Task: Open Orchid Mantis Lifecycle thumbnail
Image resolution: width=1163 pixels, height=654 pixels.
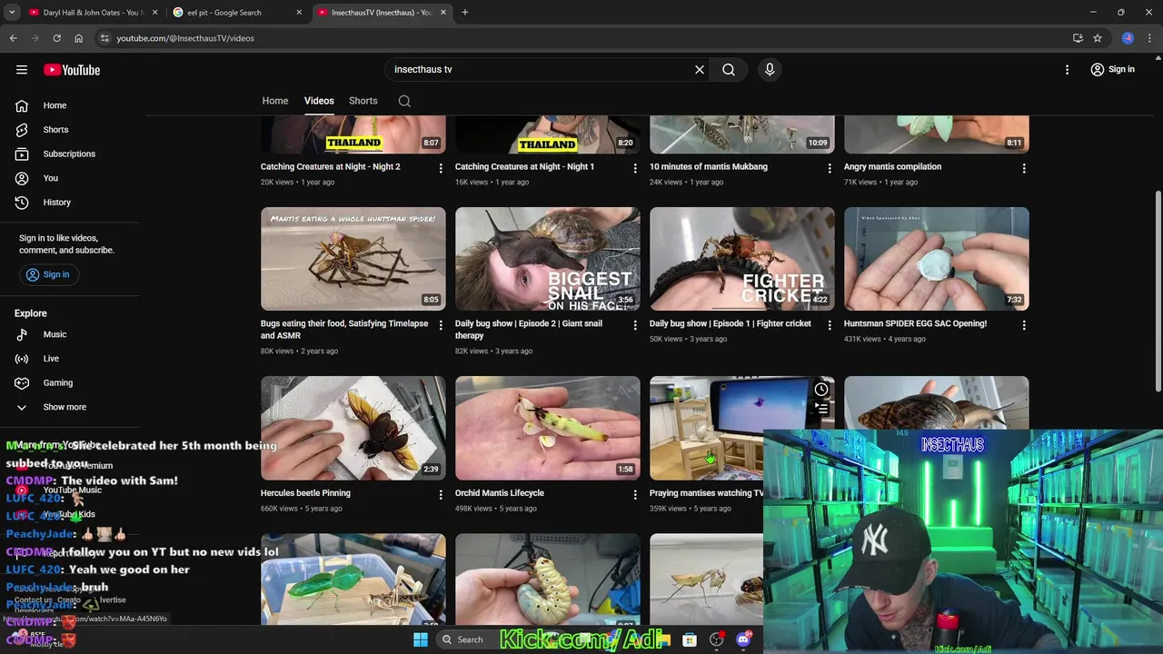Action: [x=548, y=428]
